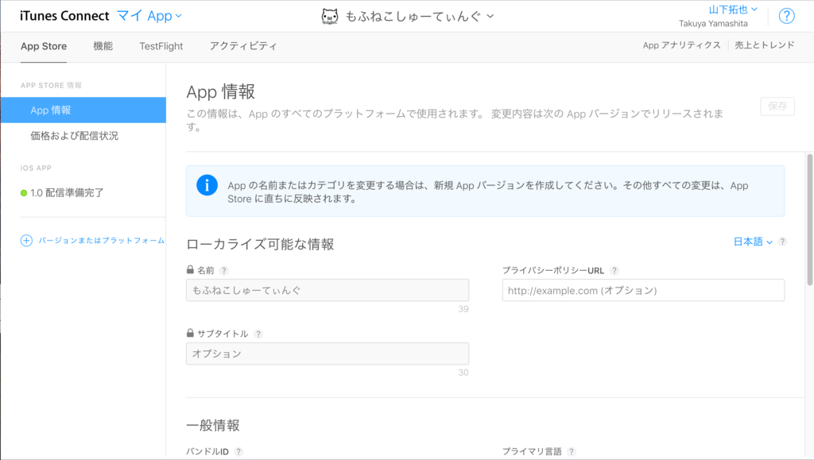
Task: Open user account menu 山下拓也
Action: click(733, 10)
